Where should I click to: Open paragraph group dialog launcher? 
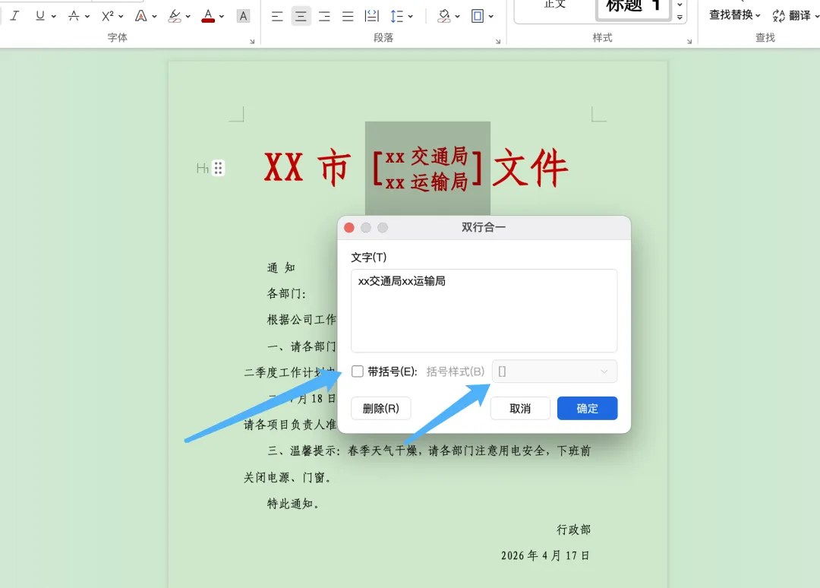tap(498, 41)
